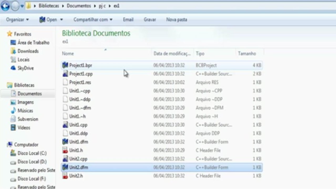Click the Unit1.~h file icon
The image size is (336, 189).
(65, 116)
